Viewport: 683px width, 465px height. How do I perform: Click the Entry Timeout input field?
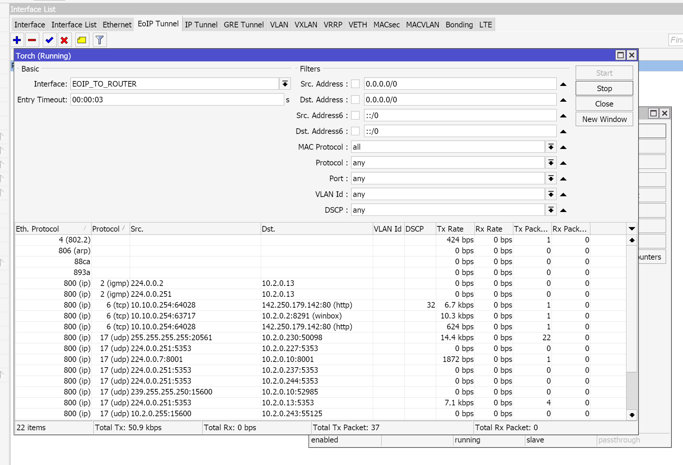point(177,100)
